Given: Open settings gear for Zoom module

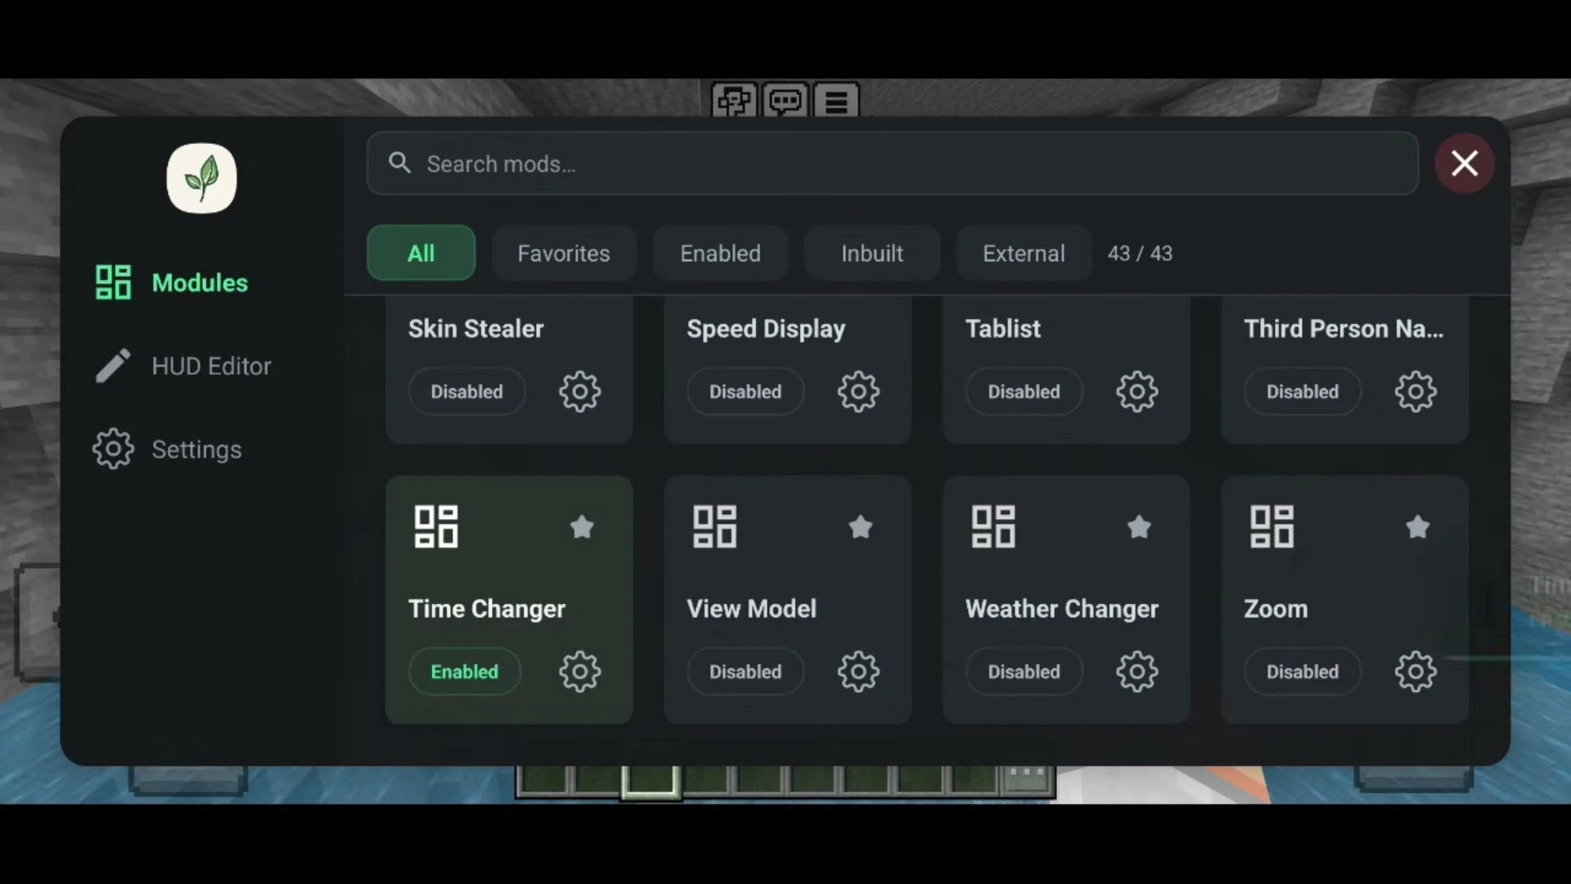Looking at the screenshot, I should [1416, 672].
